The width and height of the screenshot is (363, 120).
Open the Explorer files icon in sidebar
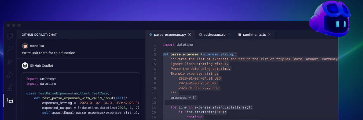10,36
